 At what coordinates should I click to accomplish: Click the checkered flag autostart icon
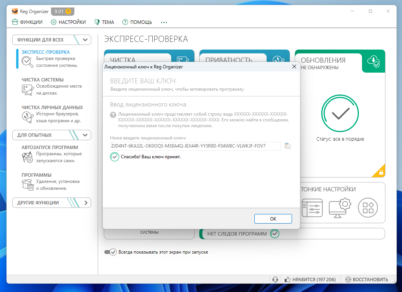pyautogui.click(x=27, y=157)
